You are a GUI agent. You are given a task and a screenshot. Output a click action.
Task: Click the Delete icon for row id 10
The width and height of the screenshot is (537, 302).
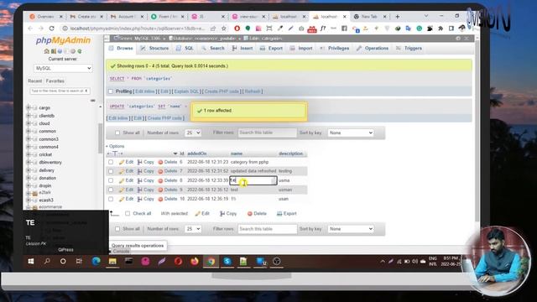click(x=160, y=199)
